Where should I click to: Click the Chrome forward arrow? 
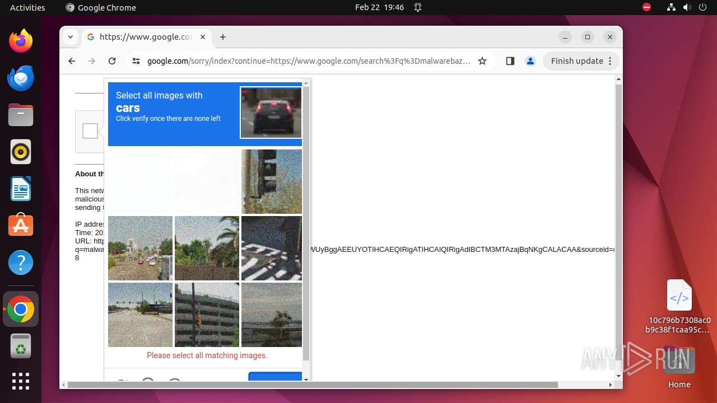(x=92, y=61)
